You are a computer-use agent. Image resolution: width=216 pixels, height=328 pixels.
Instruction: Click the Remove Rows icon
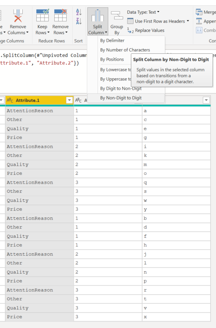point(61,15)
